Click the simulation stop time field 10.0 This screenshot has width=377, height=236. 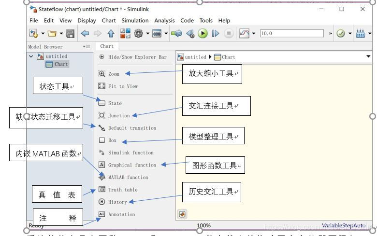coord(292,33)
